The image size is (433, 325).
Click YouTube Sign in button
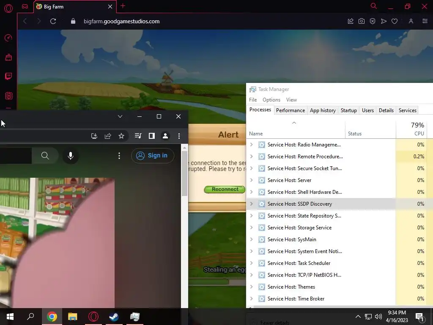coord(153,156)
